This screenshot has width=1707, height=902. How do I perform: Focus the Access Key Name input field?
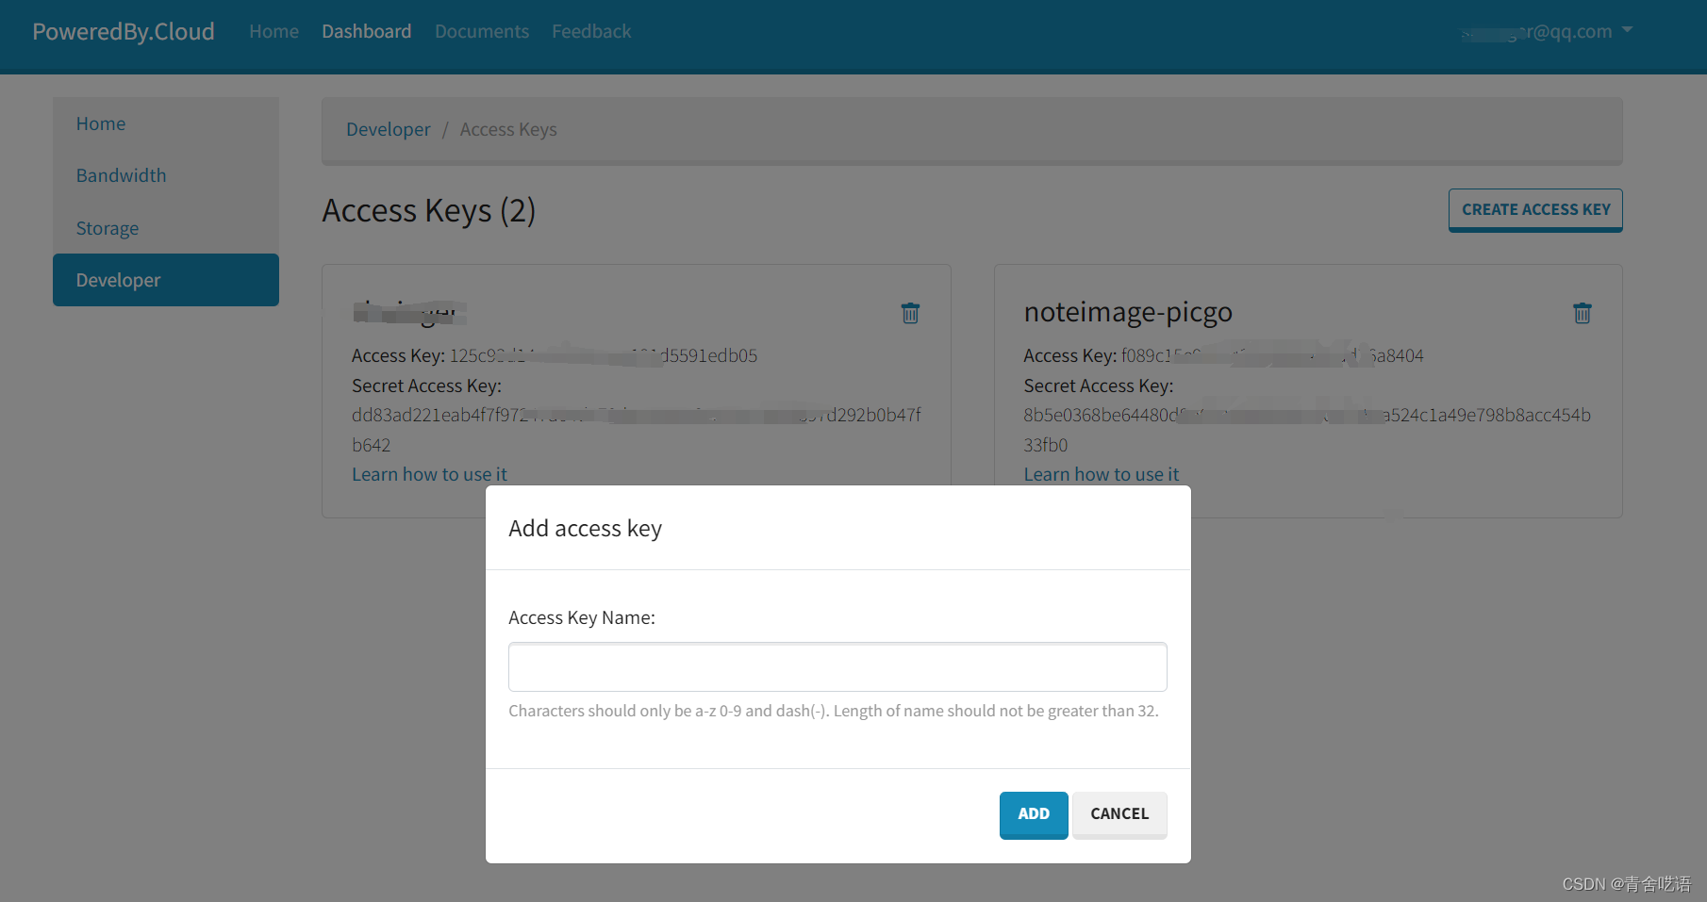coord(837,666)
